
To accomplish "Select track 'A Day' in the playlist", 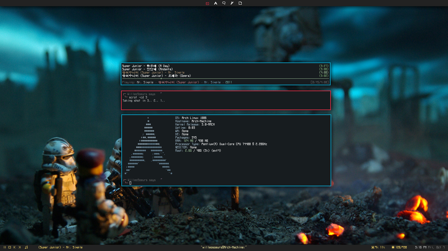I will tap(226, 66).
